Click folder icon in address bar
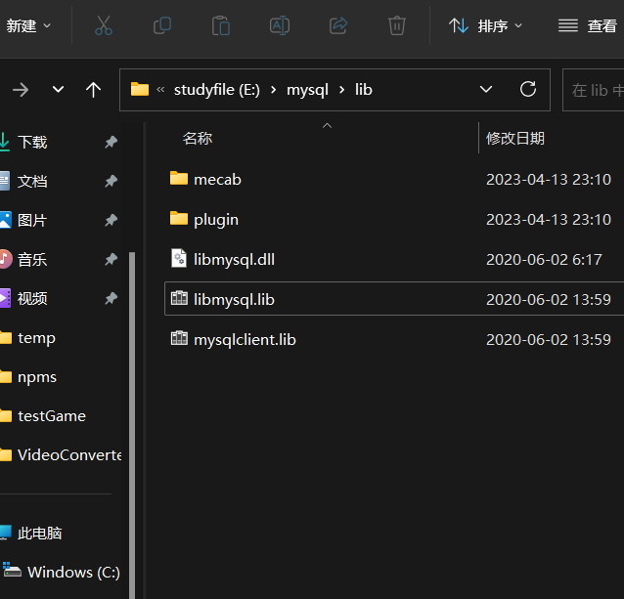Image resolution: width=624 pixels, height=599 pixels. [140, 90]
